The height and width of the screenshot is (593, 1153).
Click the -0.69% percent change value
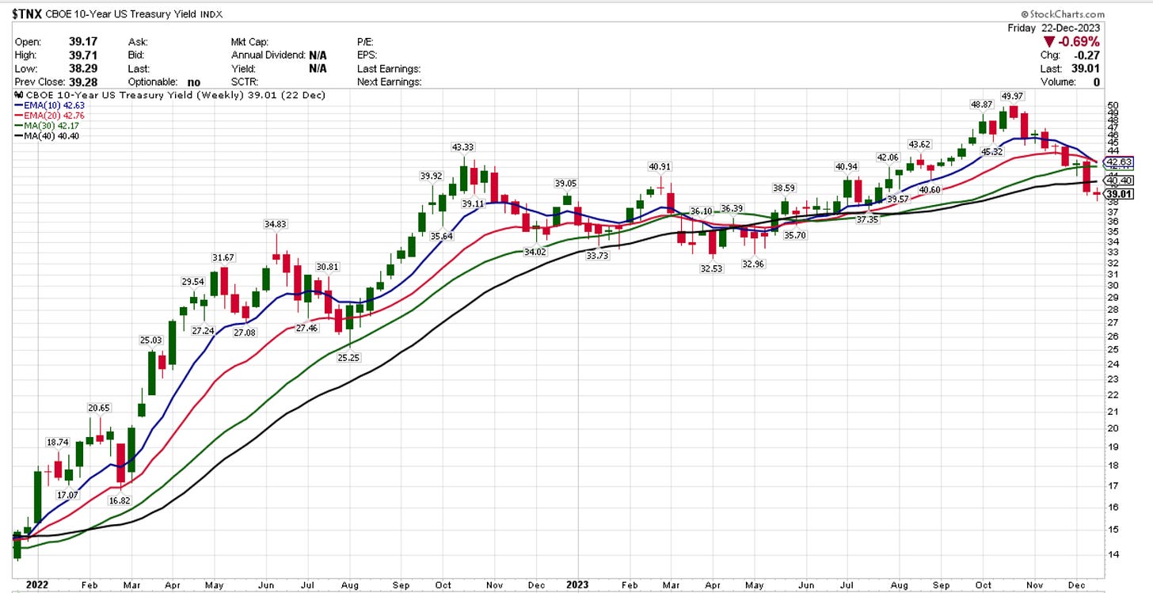(1080, 41)
